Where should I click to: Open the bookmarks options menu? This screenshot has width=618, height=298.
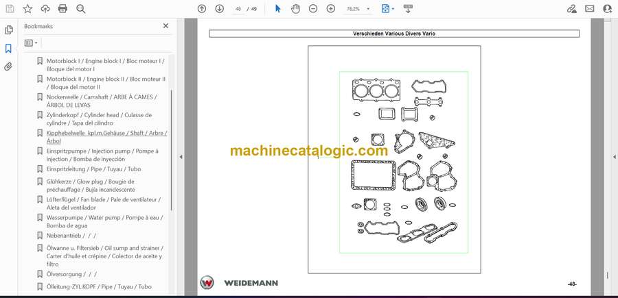point(31,43)
